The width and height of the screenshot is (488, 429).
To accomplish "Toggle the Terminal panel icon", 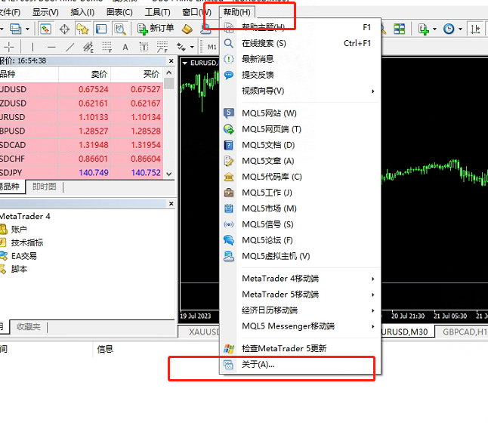I will tap(101, 29).
